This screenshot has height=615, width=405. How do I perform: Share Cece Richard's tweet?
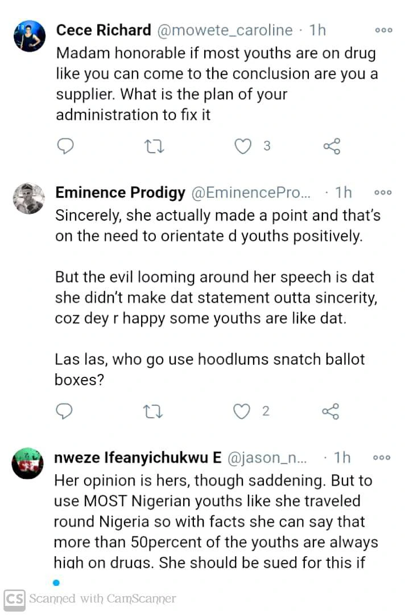pos(332,146)
